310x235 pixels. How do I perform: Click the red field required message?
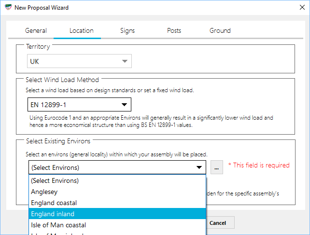point(258,165)
